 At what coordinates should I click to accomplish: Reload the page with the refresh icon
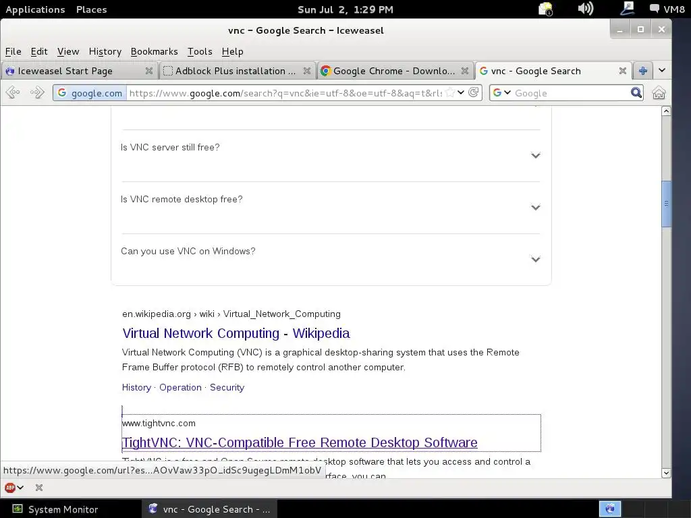474,92
